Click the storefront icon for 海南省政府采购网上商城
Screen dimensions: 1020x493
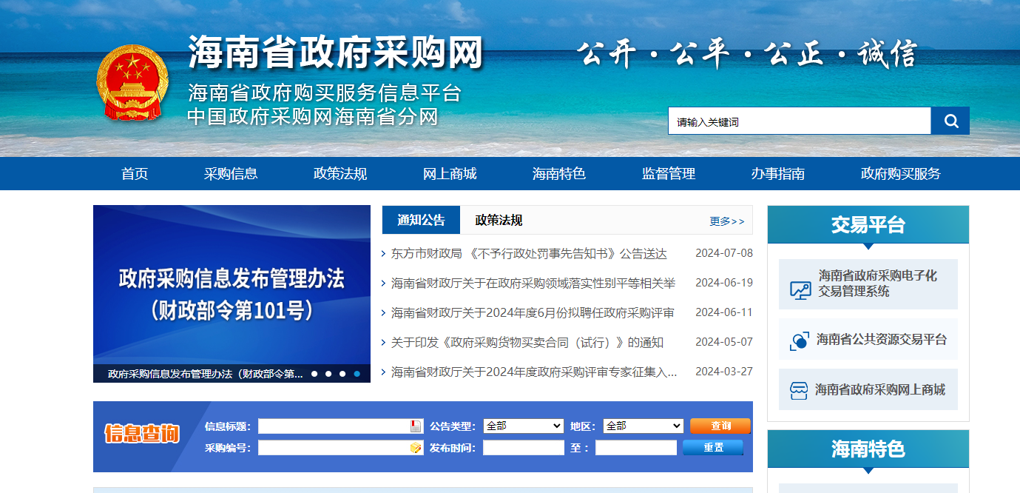(800, 389)
